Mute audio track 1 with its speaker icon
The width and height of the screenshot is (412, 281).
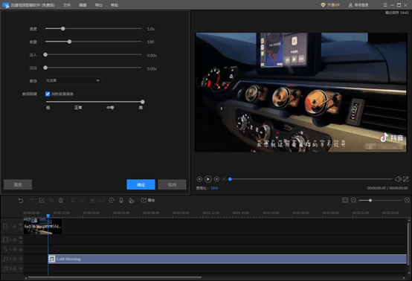[x=20, y=259]
